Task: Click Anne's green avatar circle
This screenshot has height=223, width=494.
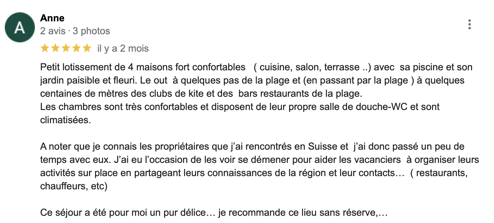Action: 20,27
